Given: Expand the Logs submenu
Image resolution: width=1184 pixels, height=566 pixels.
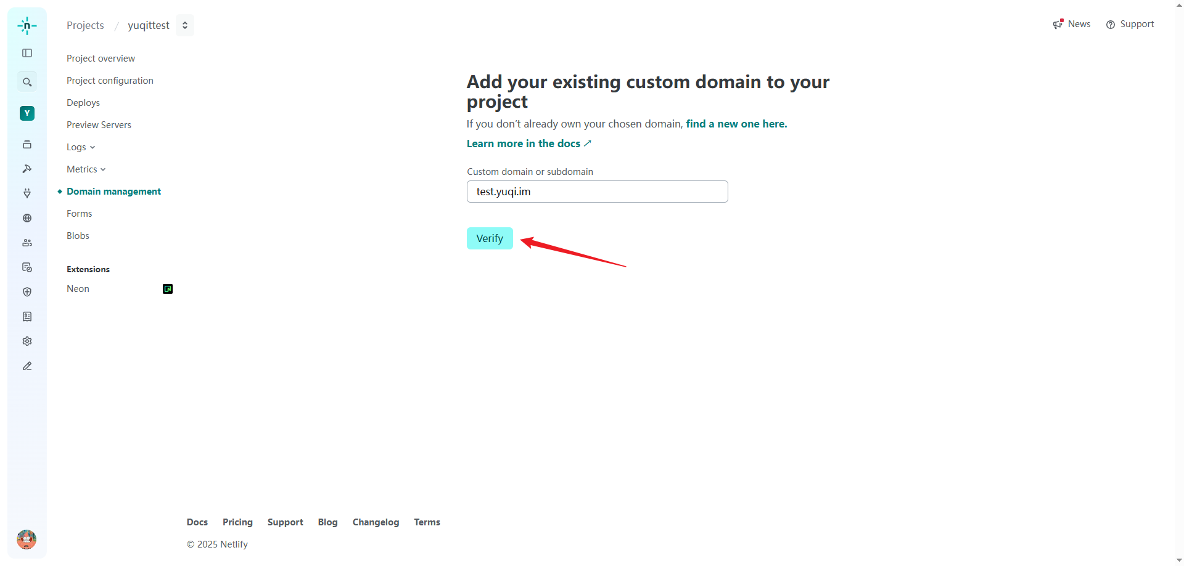Looking at the screenshot, I should coord(81,147).
